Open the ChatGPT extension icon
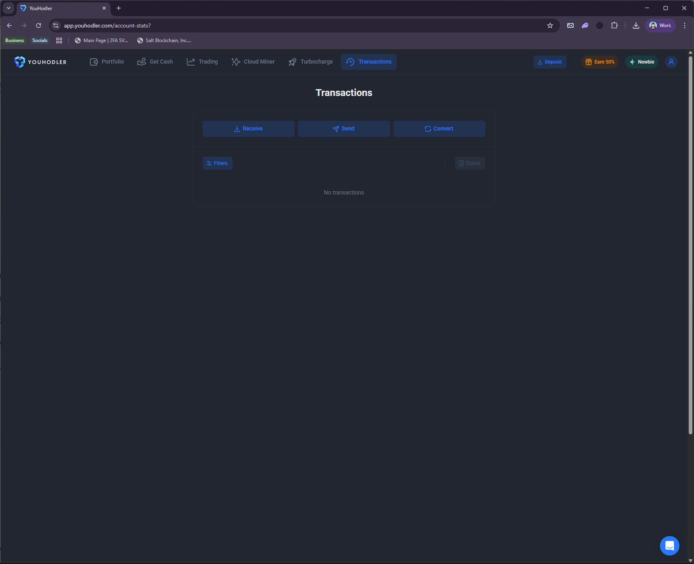The image size is (694, 564). pyautogui.click(x=599, y=25)
